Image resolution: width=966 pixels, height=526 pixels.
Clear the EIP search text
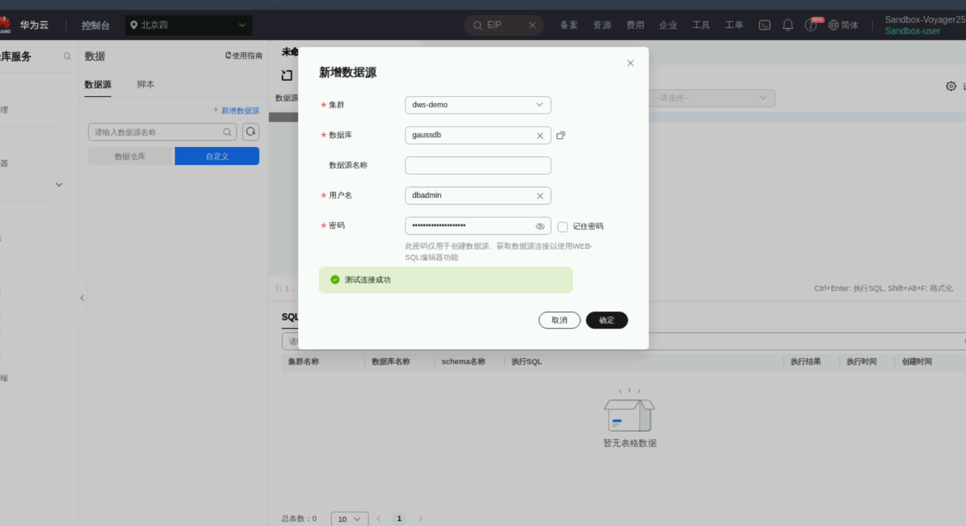(532, 25)
